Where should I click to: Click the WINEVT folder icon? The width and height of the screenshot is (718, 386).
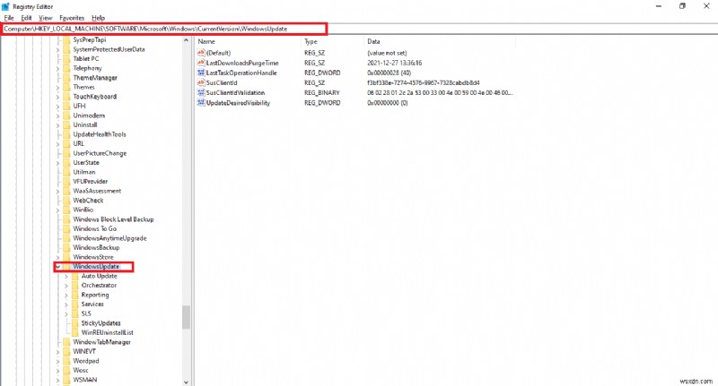[66, 351]
